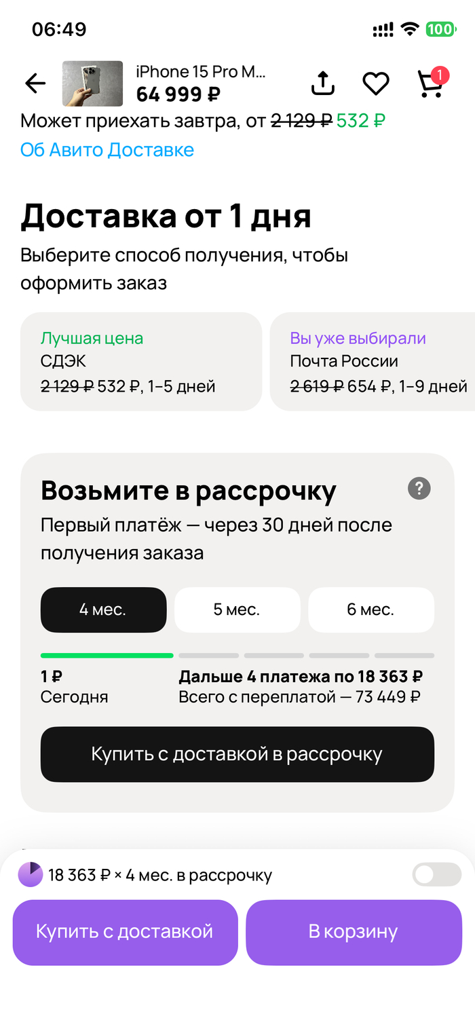Tap the back arrow icon
This screenshot has height=1029, width=475.
(35, 83)
